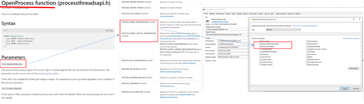Open the Threads tab
This screenshot has width=364, height=104.
coord(228,14)
